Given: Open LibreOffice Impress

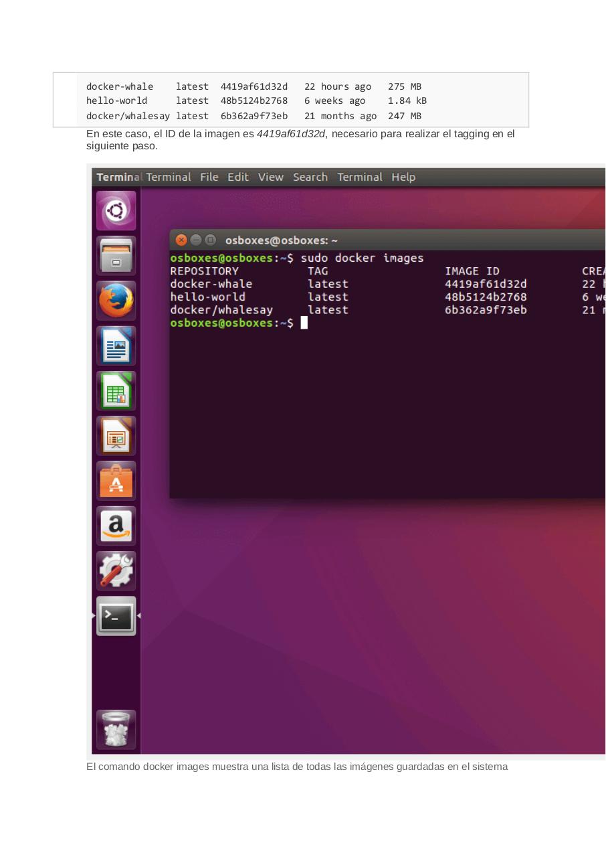Looking at the screenshot, I should point(116,435).
